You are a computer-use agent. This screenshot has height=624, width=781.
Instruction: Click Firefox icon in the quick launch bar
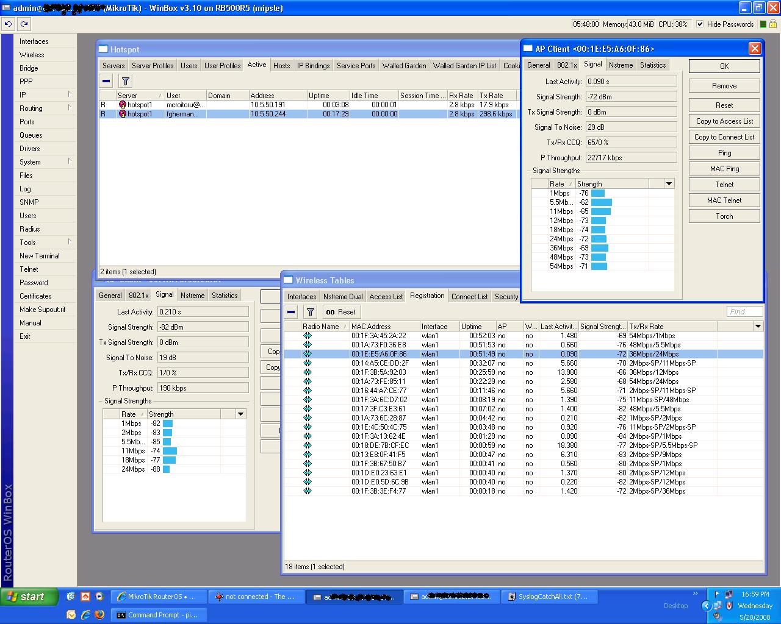[x=99, y=615]
